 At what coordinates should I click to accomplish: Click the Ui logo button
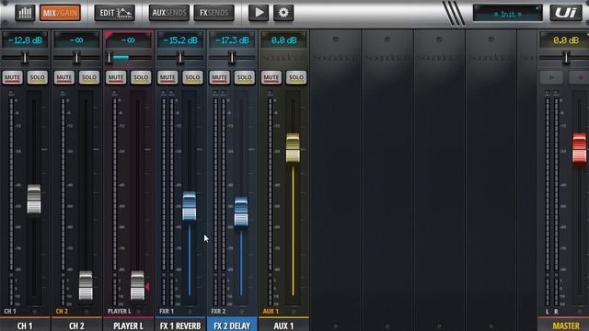566,13
